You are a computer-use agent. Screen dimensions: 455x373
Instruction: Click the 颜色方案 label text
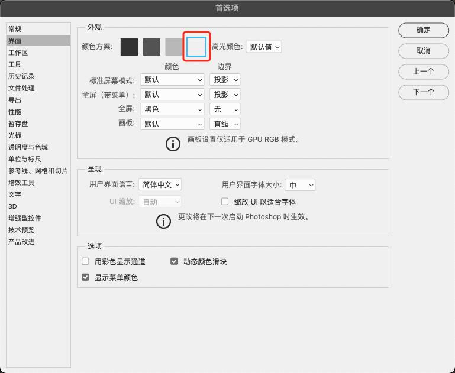[97, 47]
